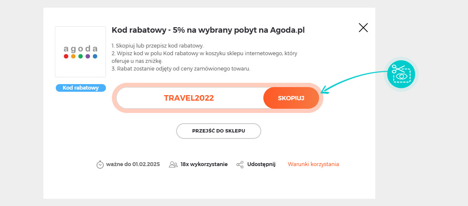Click the share icon beside Udostępnij
The image size is (468, 206).
(x=240, y=164)
